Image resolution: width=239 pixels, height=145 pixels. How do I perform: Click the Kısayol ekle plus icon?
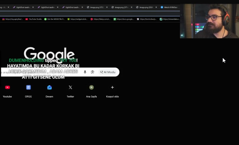(x=112, y=87)
